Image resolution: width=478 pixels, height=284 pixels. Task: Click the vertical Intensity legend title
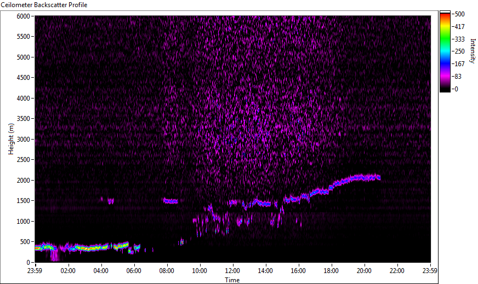pos(473,51)
